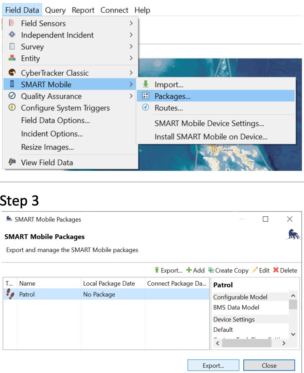Click the pencil Edit icon

tap(255, 270)
